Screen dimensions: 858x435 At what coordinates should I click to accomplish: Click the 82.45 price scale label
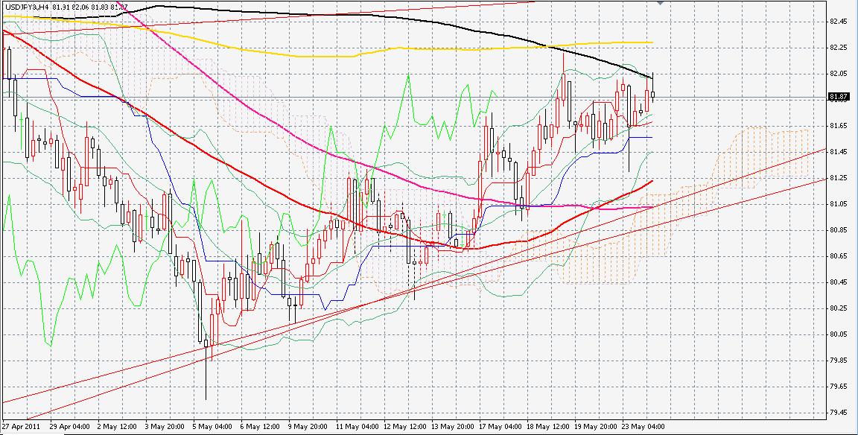(x=839, y=22)
